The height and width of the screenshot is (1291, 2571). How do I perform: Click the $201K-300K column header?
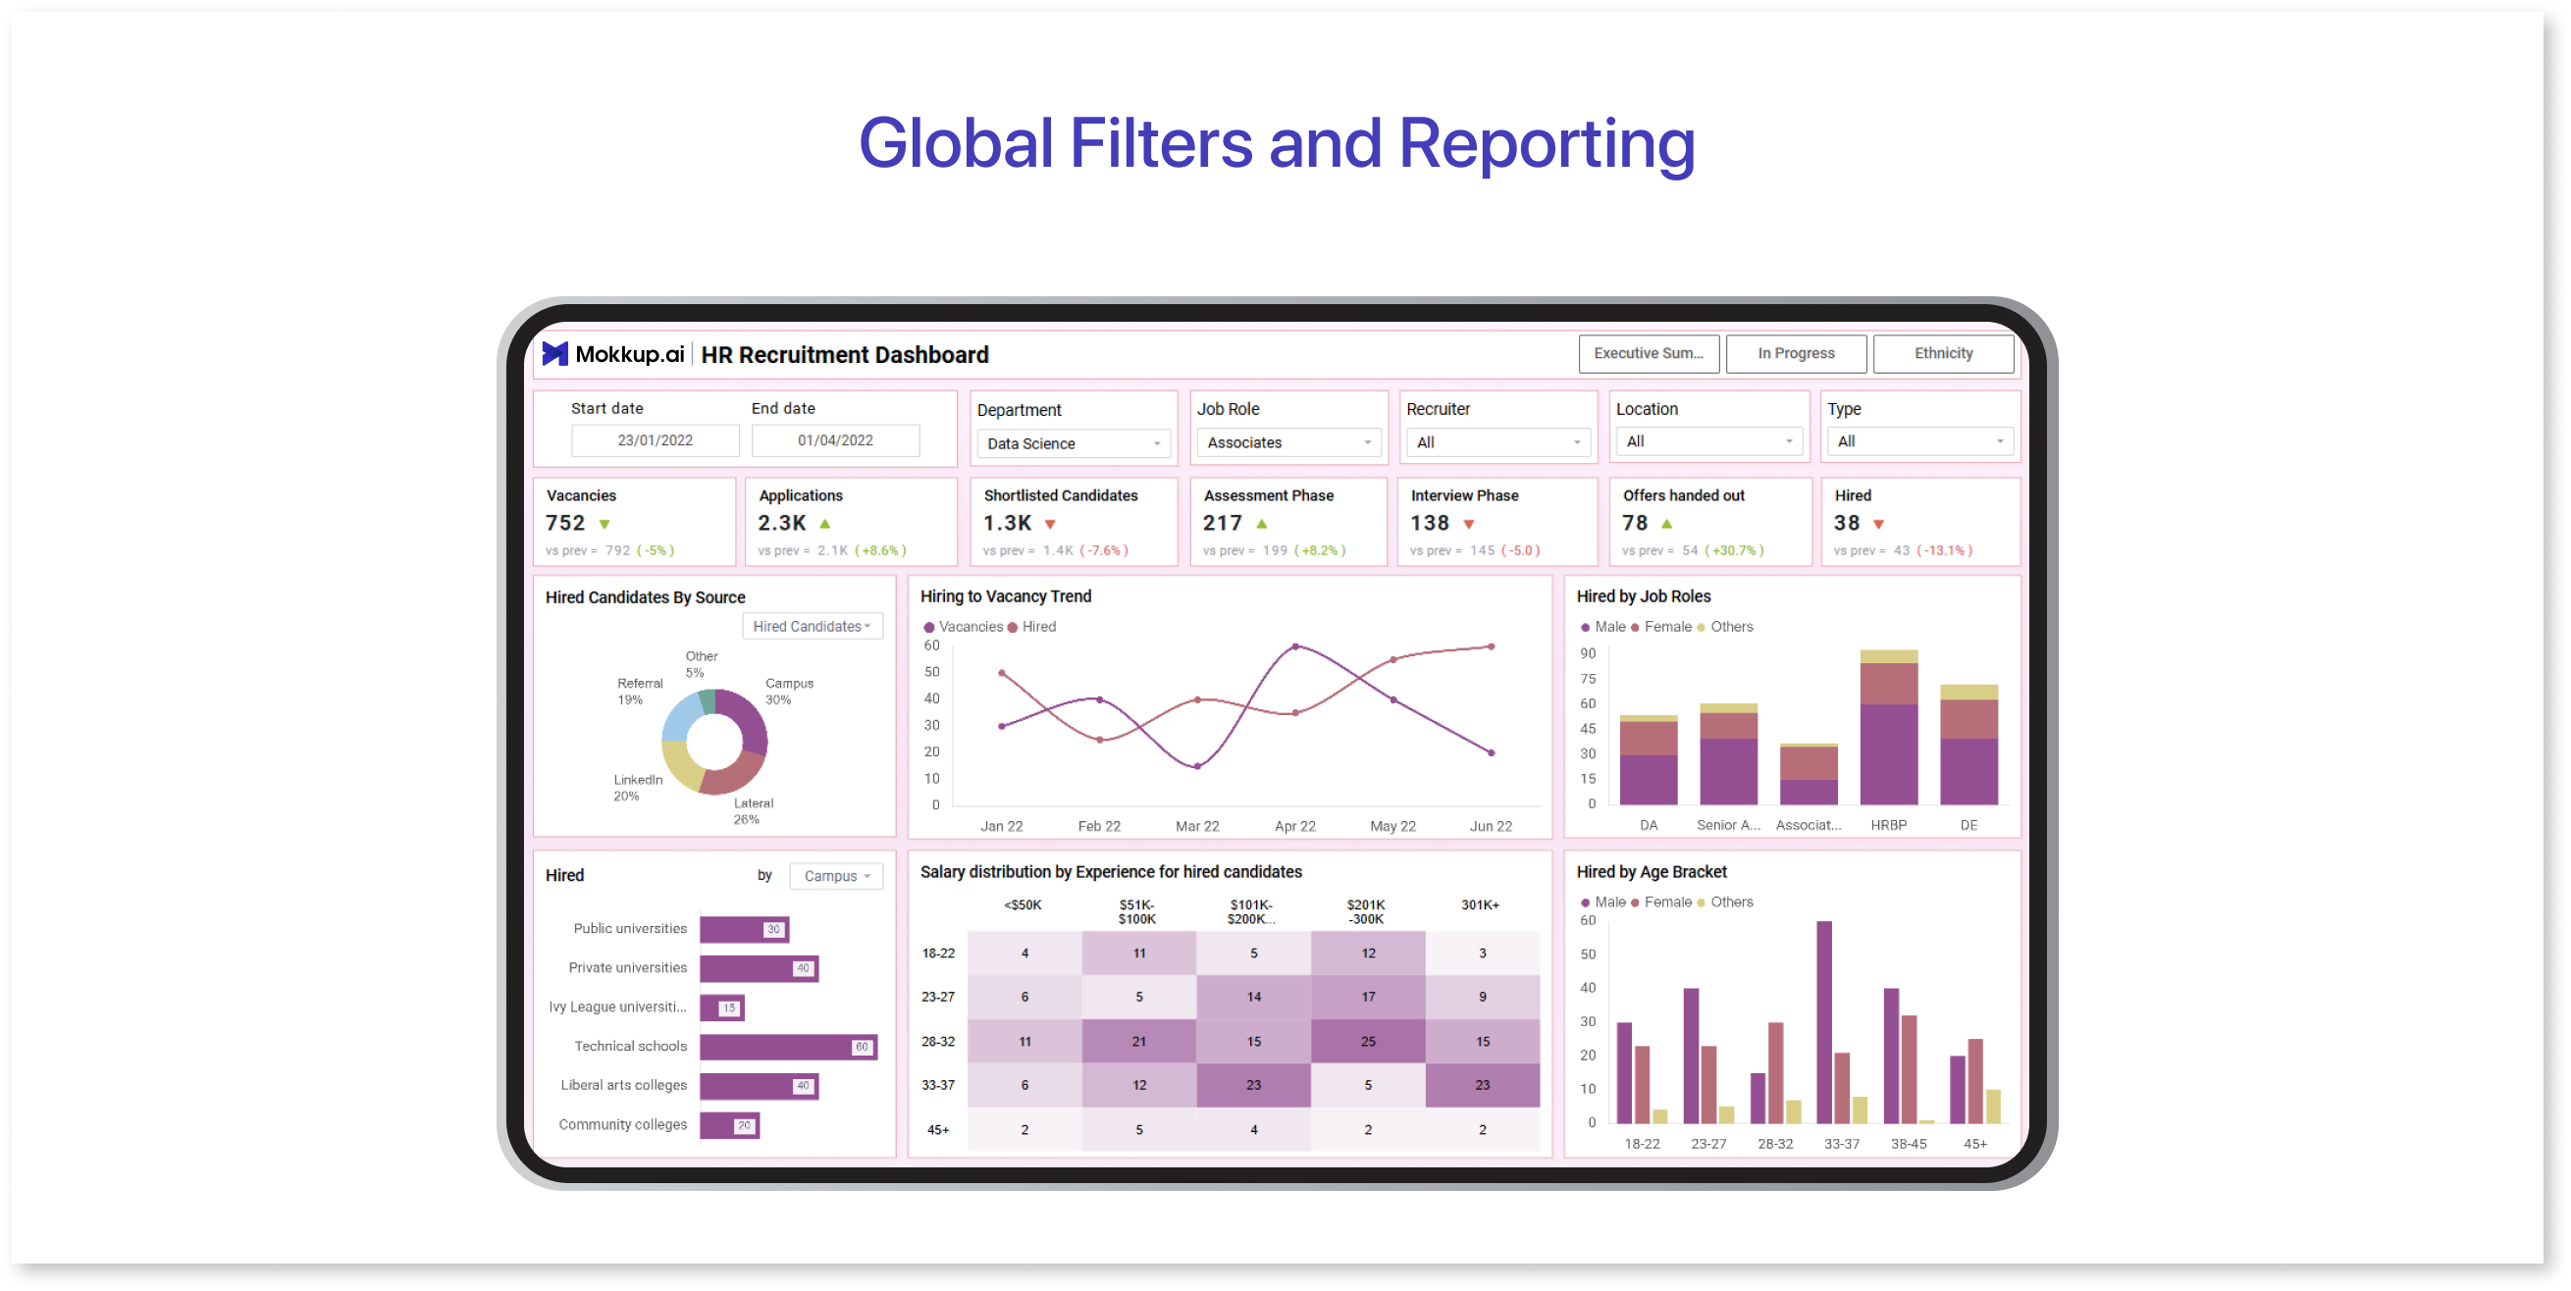pos(1366,912)
